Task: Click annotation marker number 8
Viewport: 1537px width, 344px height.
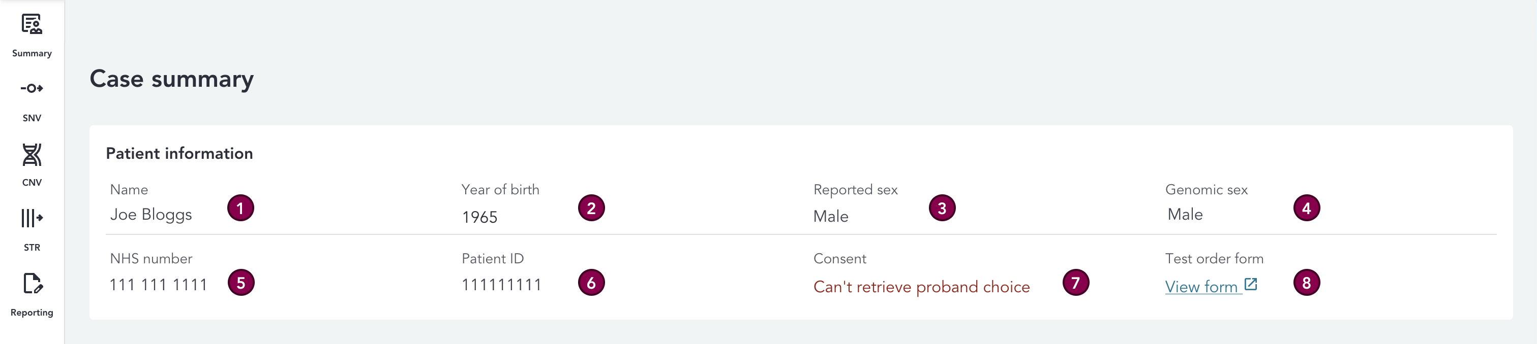Action: [1306, 283]
